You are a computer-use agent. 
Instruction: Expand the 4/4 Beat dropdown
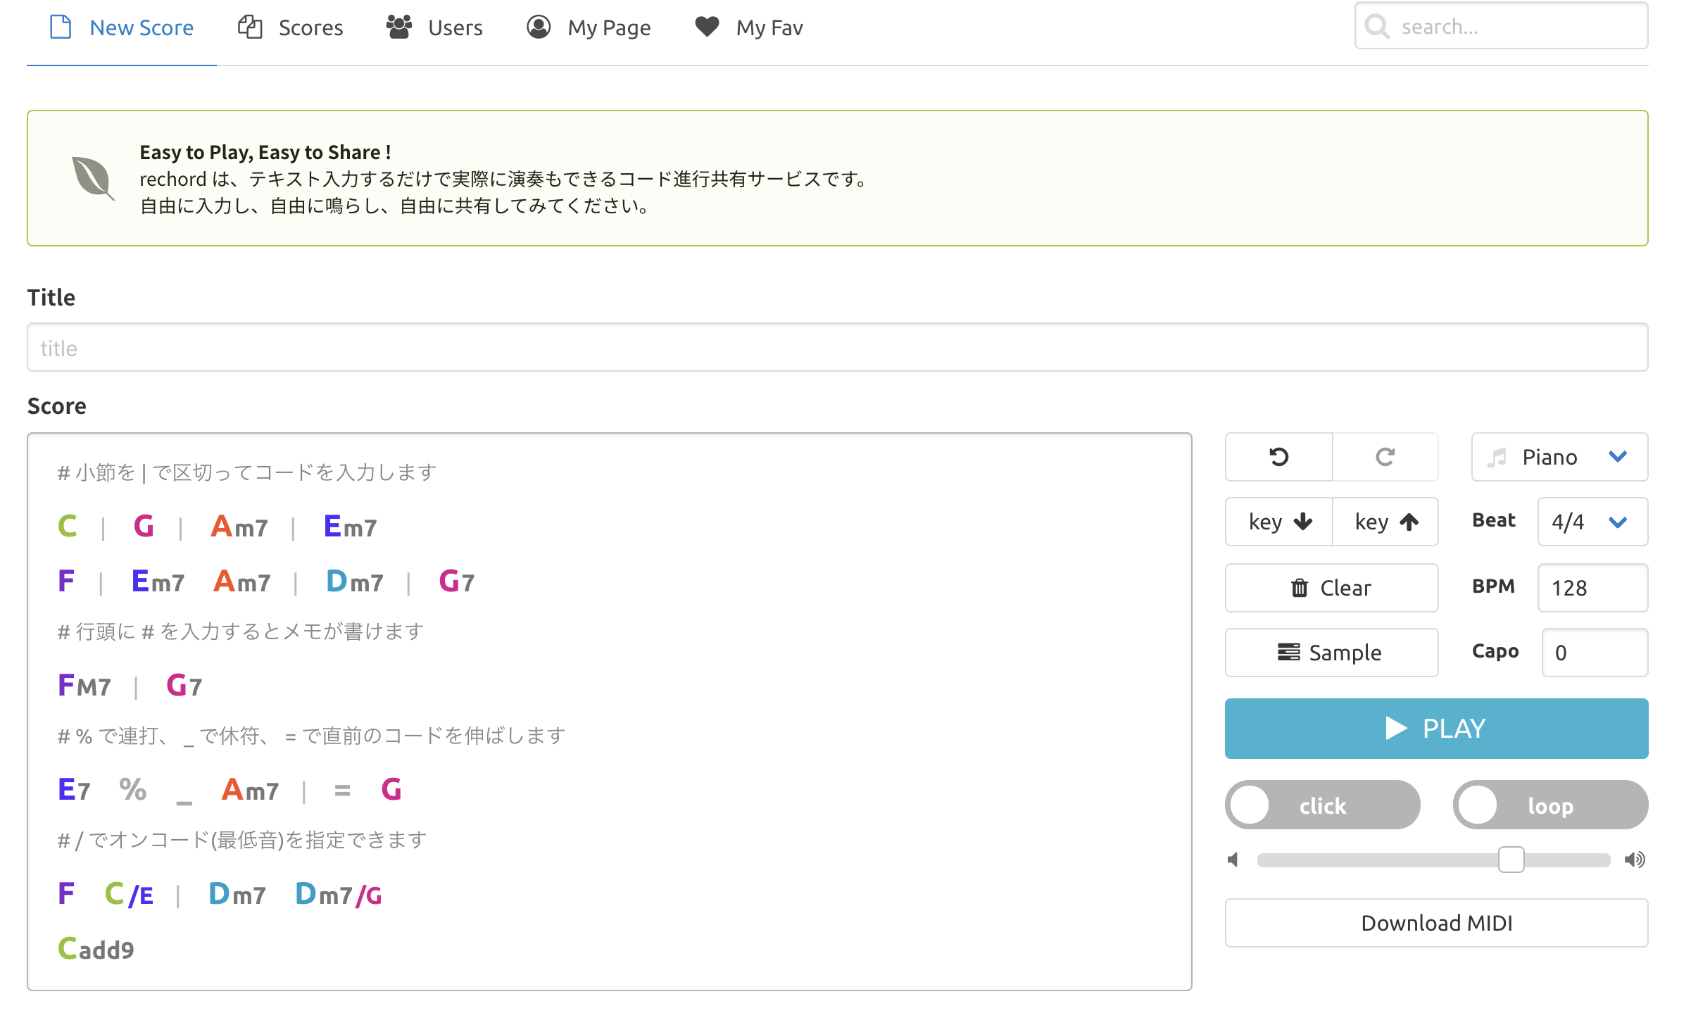[x=1592, y=522]
